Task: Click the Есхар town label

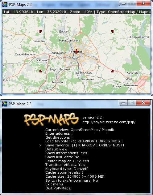Action: (117, 86)
